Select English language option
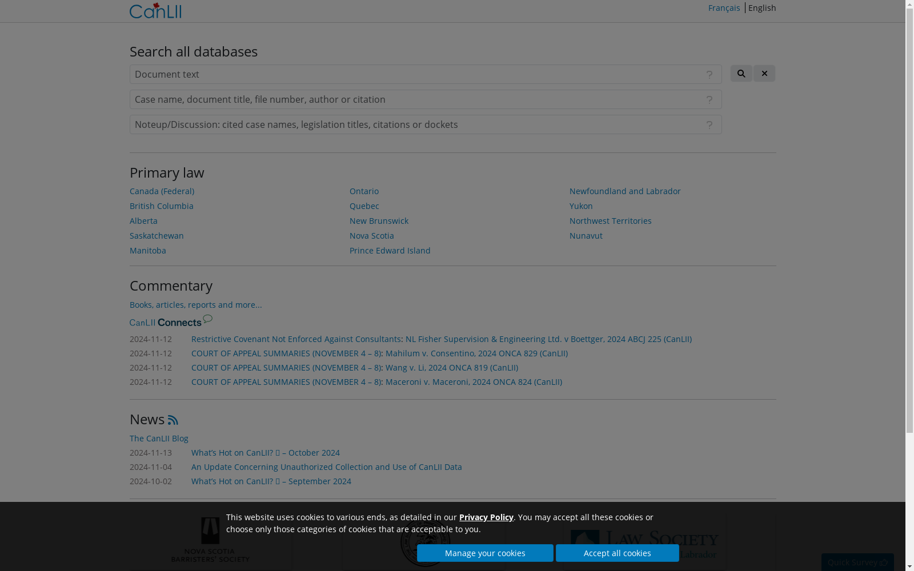Image resolution: width=914 pixels, height=571 pixels. click(762, 8)
